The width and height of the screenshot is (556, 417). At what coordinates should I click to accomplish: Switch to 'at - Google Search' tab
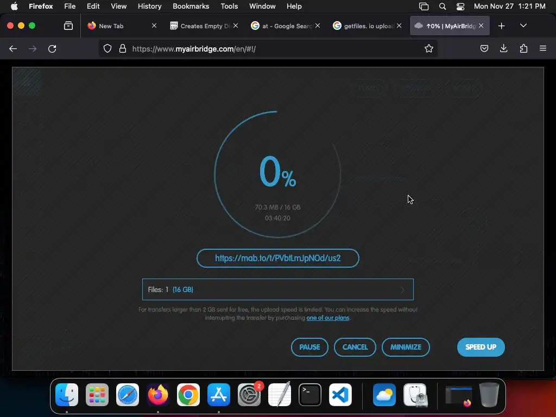click(285, 26)
